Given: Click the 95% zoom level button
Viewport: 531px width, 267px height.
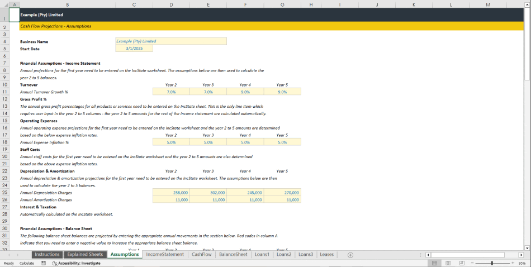Looking at the screenshot, I should (x=523, y=263).
